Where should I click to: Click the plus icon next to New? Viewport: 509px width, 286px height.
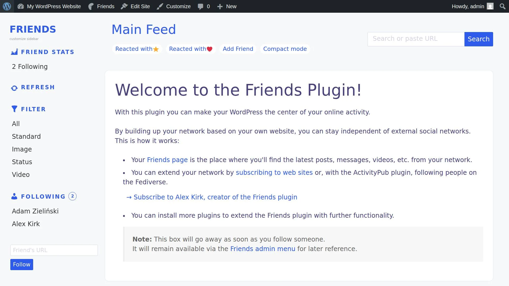pos(220,7)
